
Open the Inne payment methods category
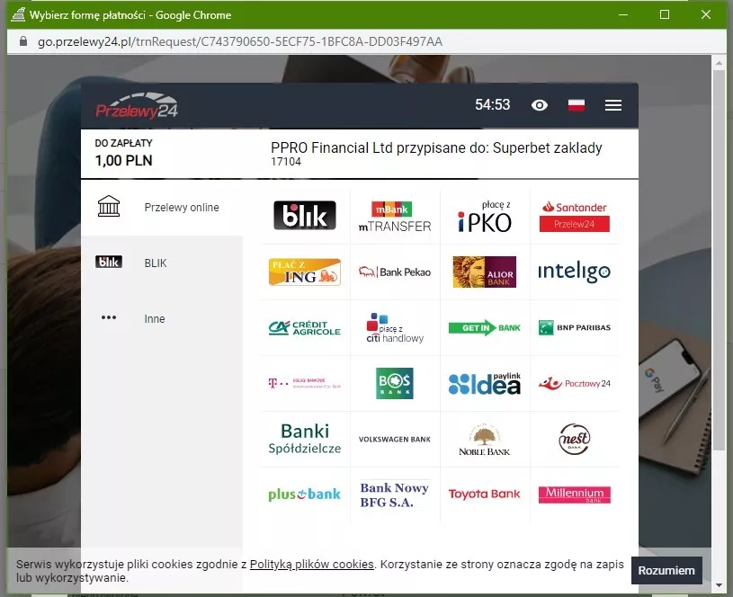[x=162, y=319]
